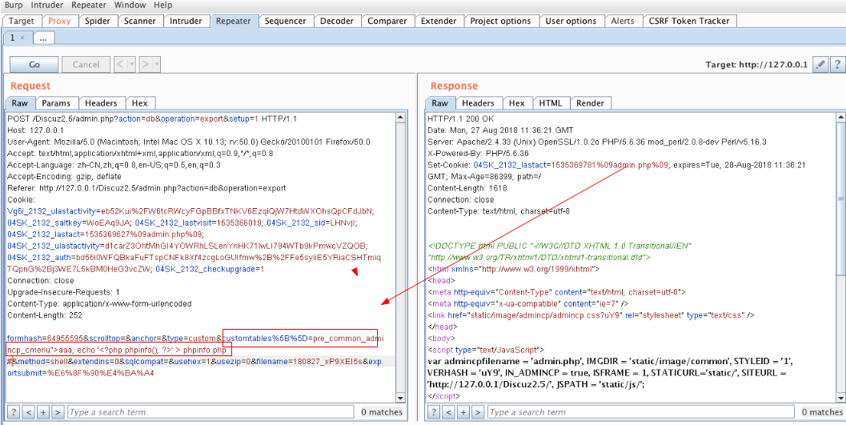Select the Response Hex tab
The height and width of the screenshot is (425, 846).
[517, 103]
